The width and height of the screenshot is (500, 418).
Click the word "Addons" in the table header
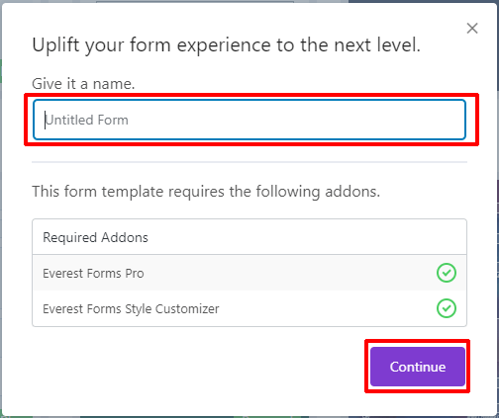click(125, 237)
